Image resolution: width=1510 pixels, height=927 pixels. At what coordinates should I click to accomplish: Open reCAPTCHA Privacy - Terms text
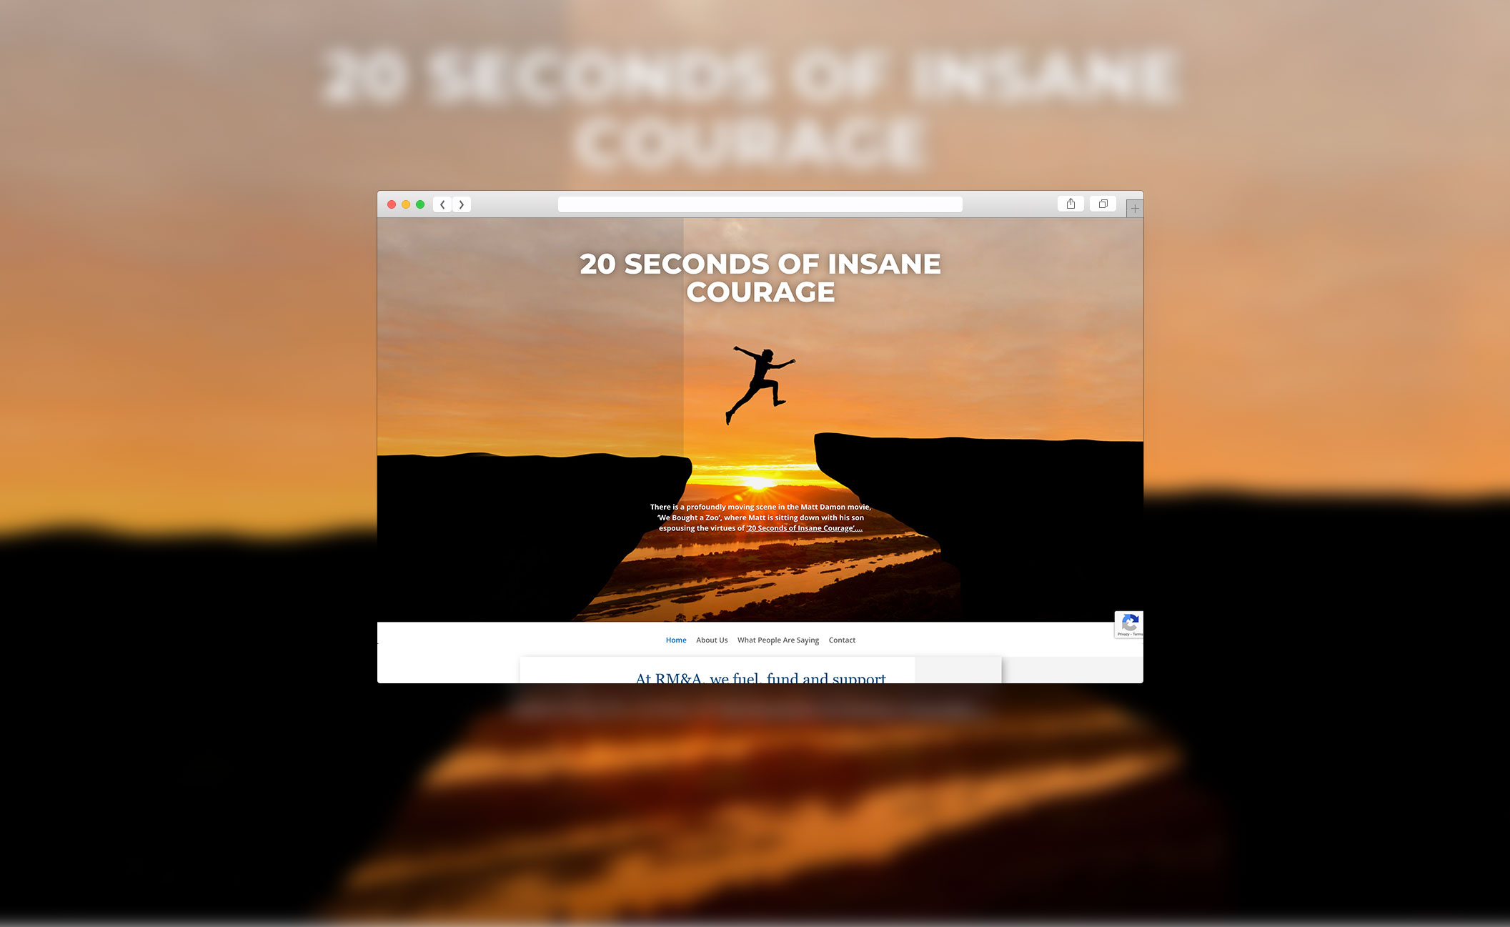pos(1130,634)
